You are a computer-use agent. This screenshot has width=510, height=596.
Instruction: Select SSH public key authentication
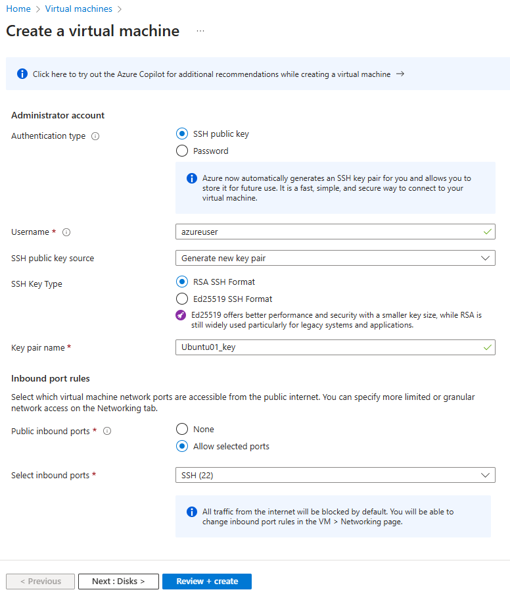pyautogui.click(x=182, y=134)
